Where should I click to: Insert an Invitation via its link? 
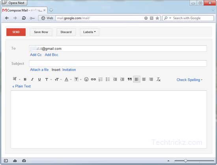(x=69, y=70)
